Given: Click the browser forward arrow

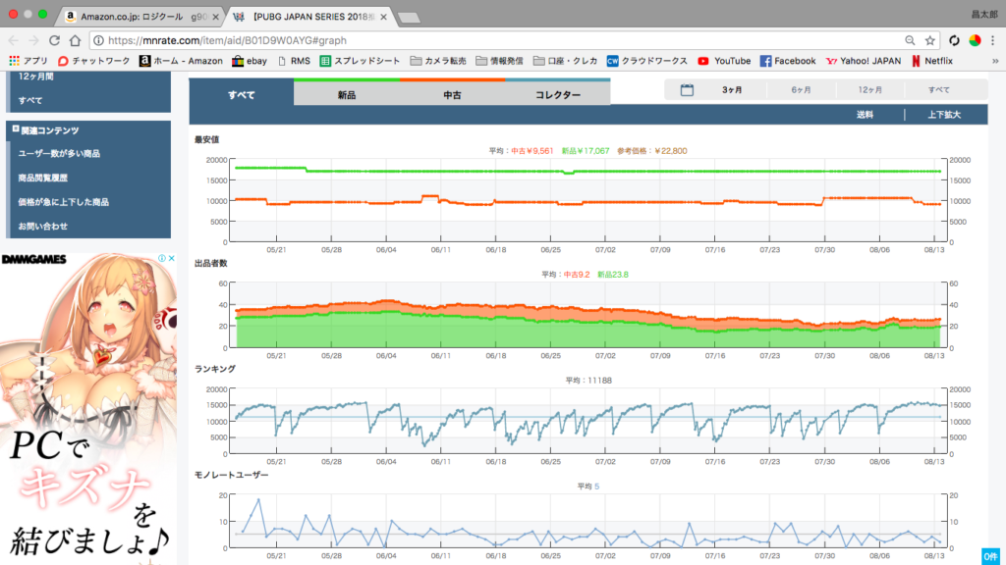Looking at the screenshot, I should pos(34,40).
